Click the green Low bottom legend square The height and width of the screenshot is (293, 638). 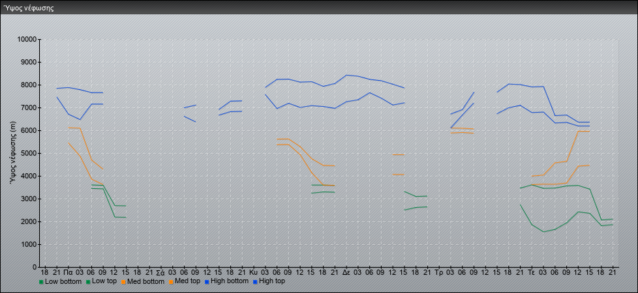[x=41, y=282]
